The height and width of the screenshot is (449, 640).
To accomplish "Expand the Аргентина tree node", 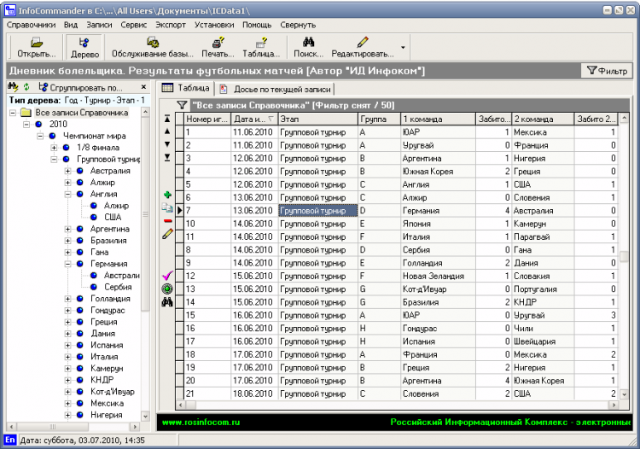I will [68, 230].
